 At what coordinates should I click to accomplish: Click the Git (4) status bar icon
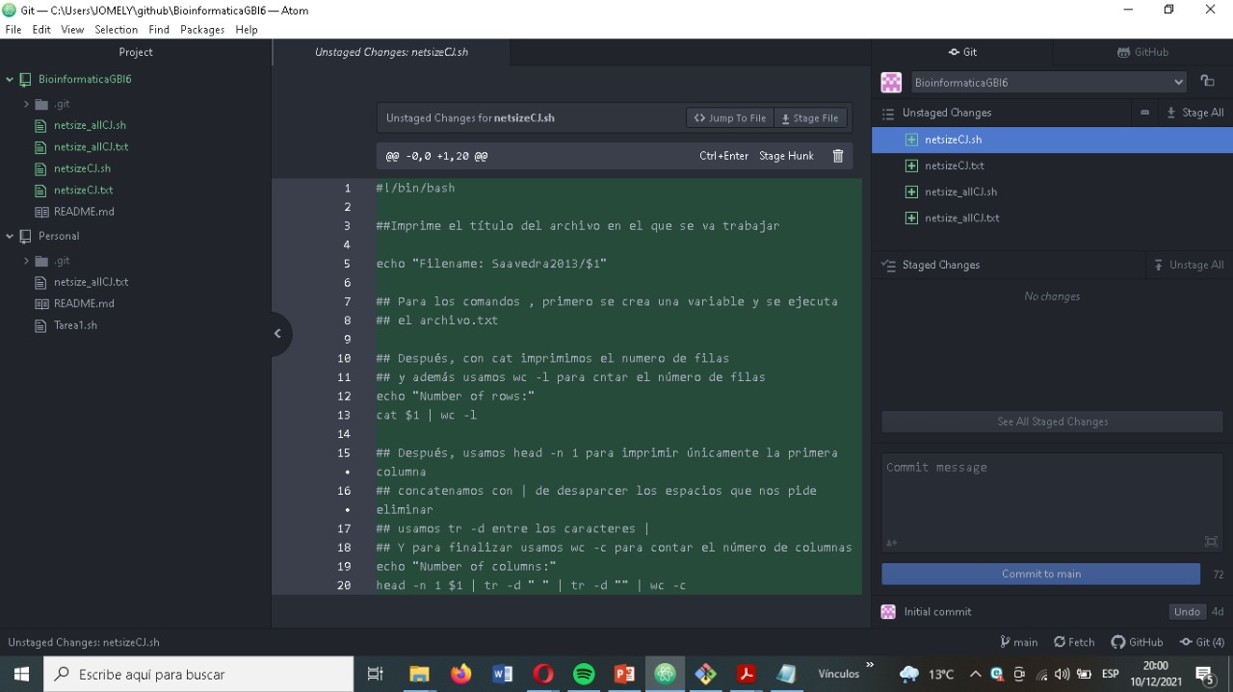(1202, 642)
